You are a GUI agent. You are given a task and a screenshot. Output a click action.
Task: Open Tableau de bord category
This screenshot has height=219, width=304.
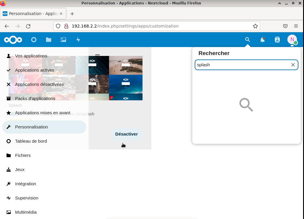(44, 141)
